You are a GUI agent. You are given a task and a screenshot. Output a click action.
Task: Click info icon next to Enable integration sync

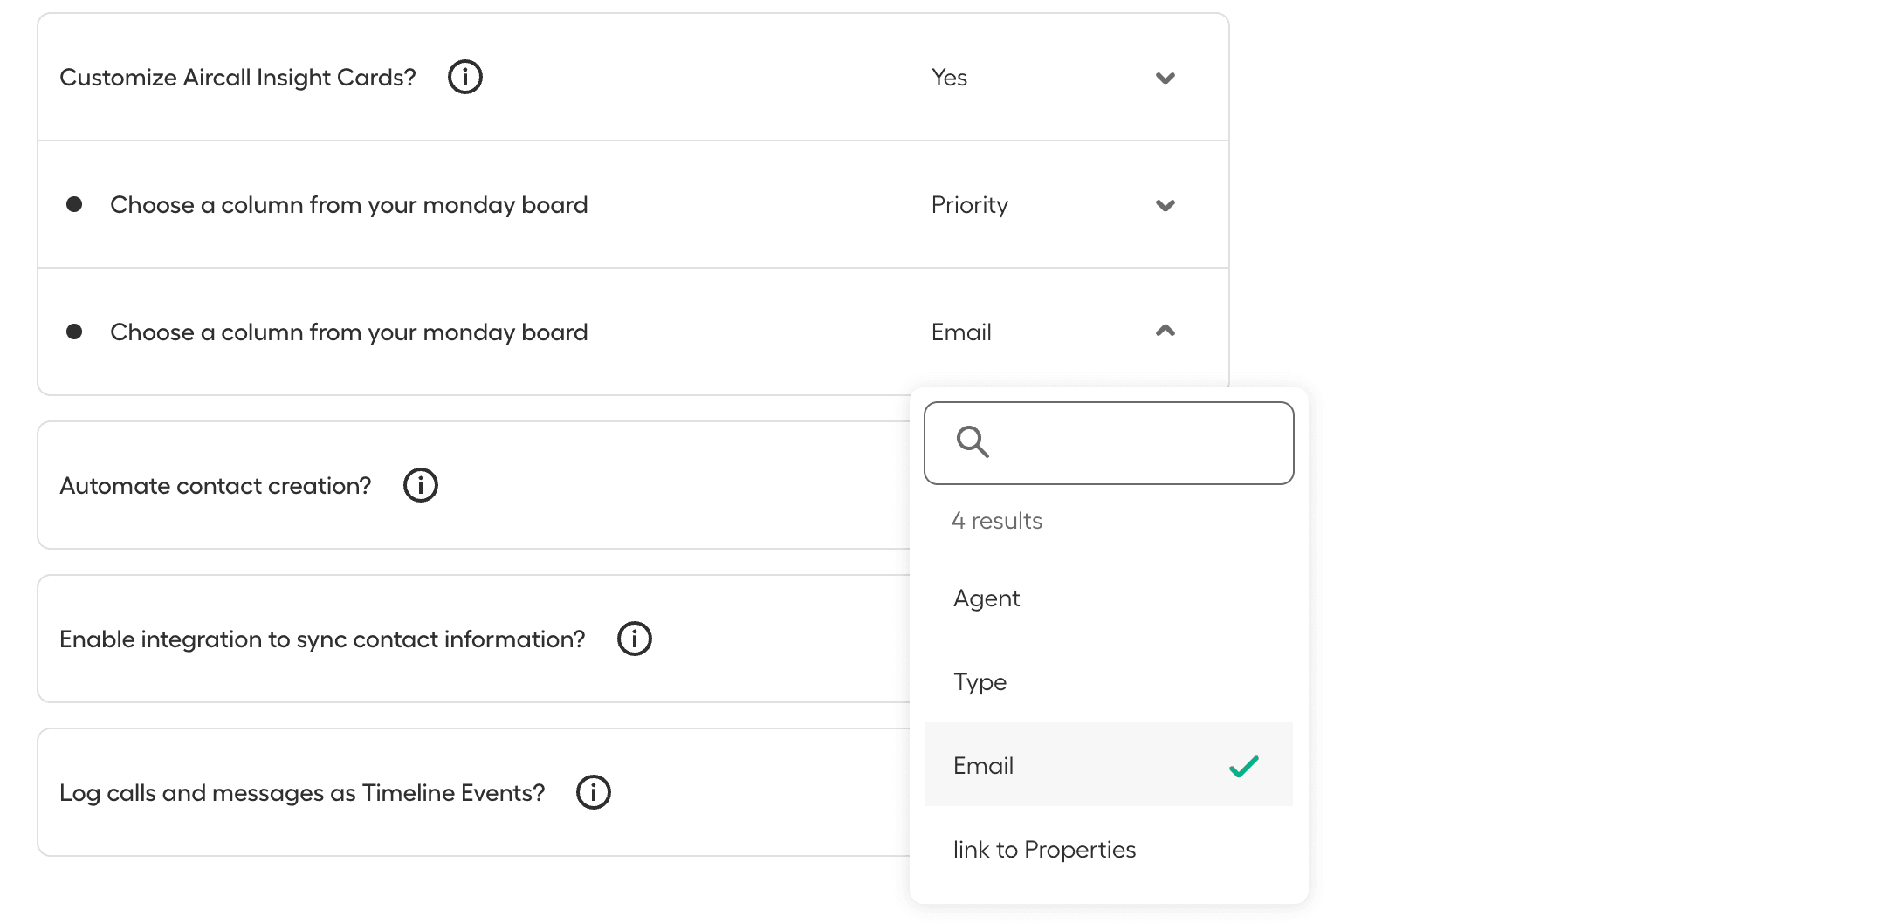click(634, 639)
